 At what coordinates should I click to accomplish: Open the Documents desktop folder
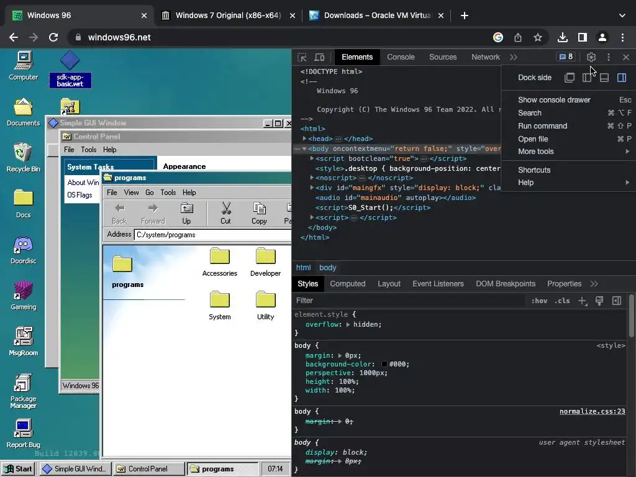click(23, 112)
